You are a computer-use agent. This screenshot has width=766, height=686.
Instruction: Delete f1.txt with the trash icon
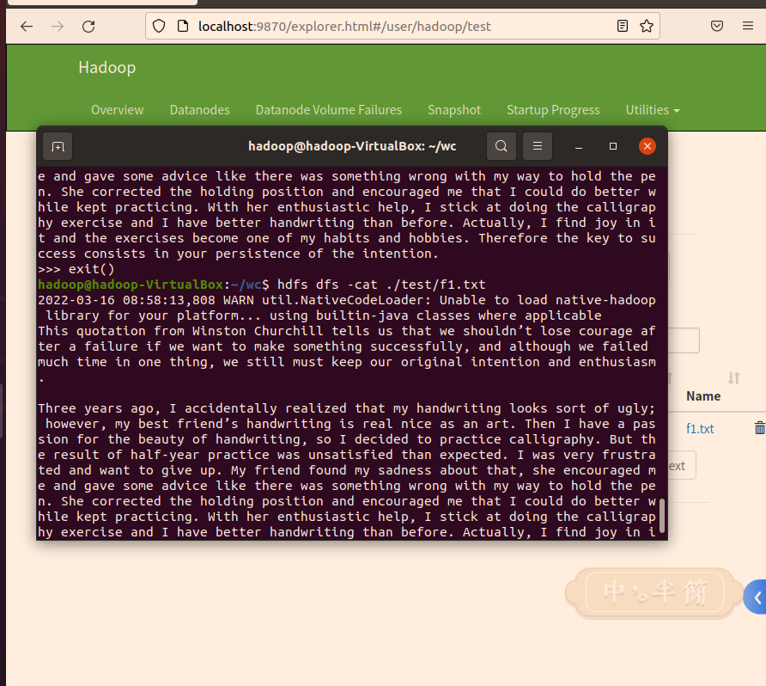tap(759, 428)
